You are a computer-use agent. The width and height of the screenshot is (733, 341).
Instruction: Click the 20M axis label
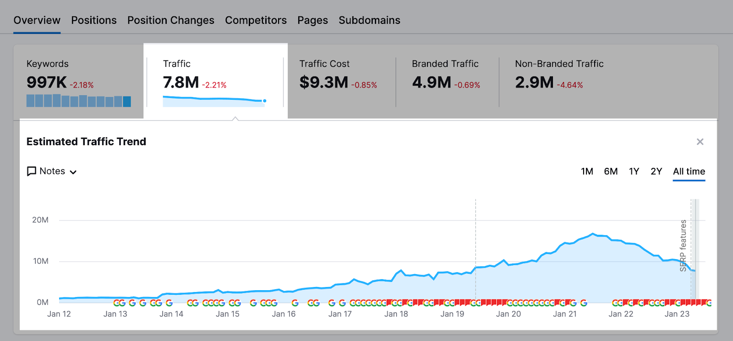[x=40, y=220]
